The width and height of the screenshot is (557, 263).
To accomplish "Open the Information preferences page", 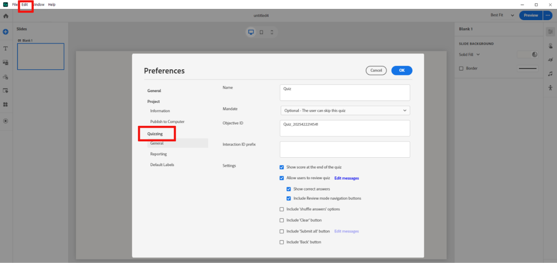I will [x=160, y=111].
